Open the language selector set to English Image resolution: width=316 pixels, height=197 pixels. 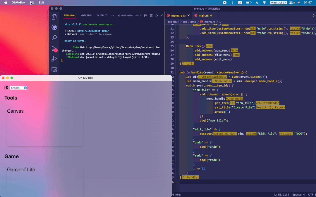point(18,88)
